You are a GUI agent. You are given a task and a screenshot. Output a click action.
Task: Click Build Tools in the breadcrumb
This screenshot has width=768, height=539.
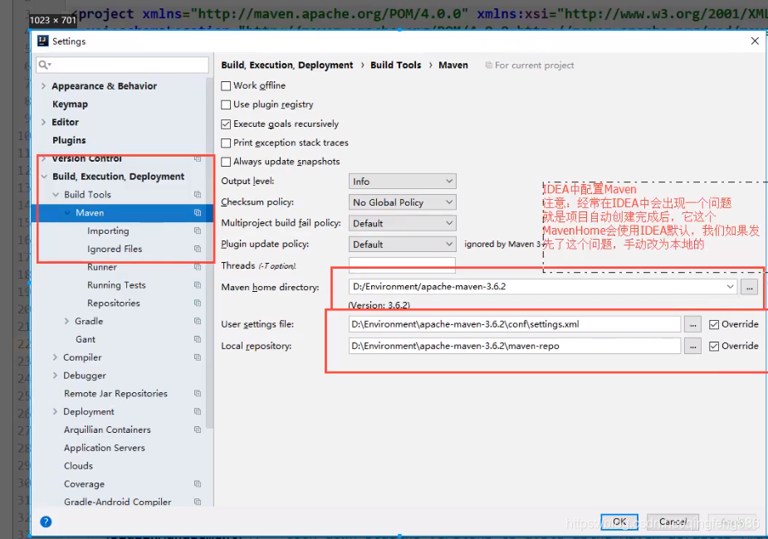[396, 65]
